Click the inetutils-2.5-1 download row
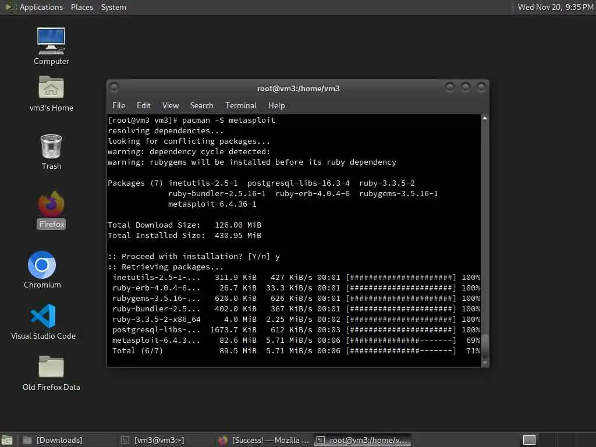Viewport: 596px width, 447px height. [x=296, y=277]
